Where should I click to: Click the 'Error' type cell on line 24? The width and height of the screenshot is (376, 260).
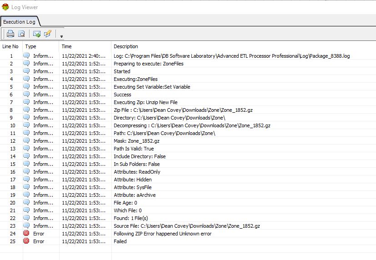(39, 234)
